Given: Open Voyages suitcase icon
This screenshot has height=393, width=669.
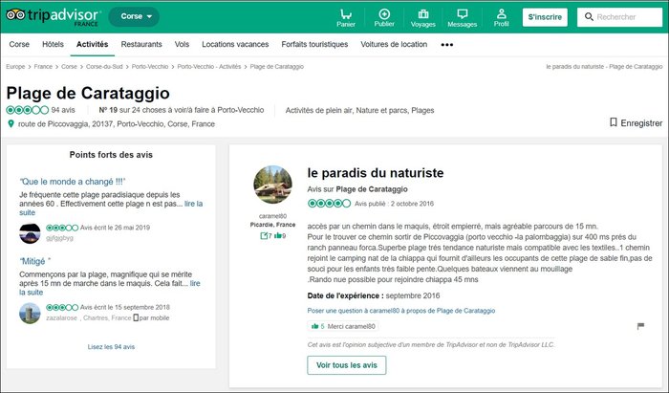Looking at the screenshot, I should pyautogui.click(x=422, y=14).
